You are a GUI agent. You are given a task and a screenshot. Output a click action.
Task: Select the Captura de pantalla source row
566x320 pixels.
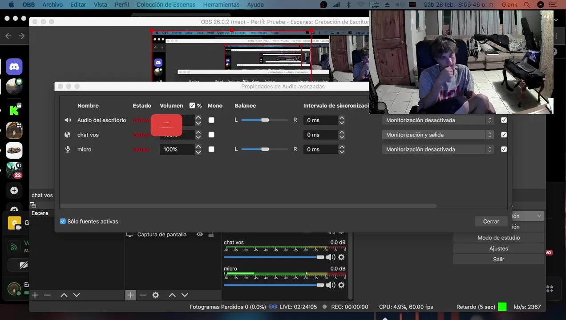173,234
